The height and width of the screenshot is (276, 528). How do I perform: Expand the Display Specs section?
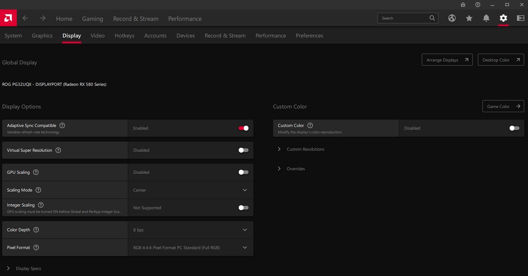pyautogui.click(x=24, y=269)
